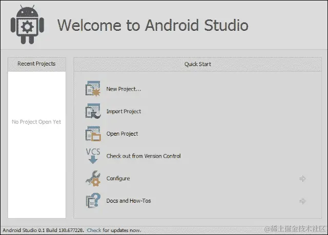Select the Open Project label
The height and width of the screenshot is (235, 328).
tap(122, 134)
